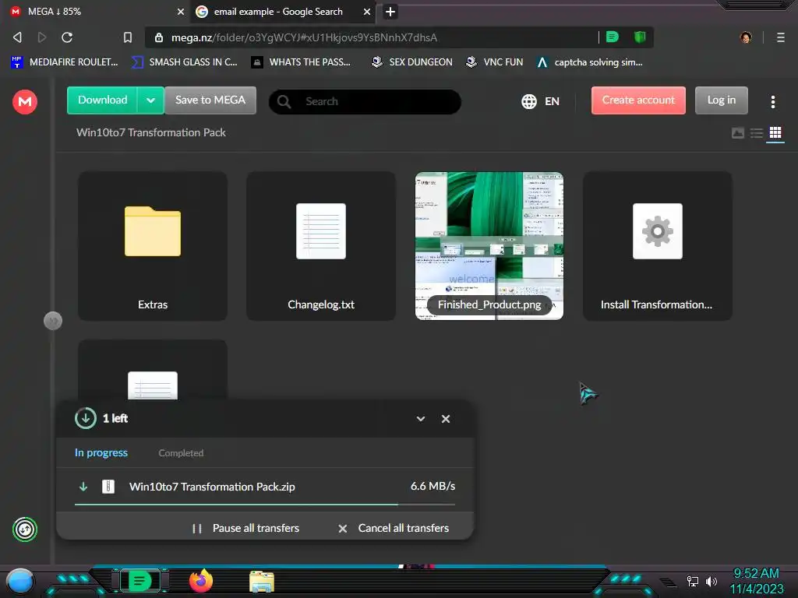The height and width of the screenshot is (598, 798).
Task: Close the MEGA 85% tab
Action: [x=180, y=11]
